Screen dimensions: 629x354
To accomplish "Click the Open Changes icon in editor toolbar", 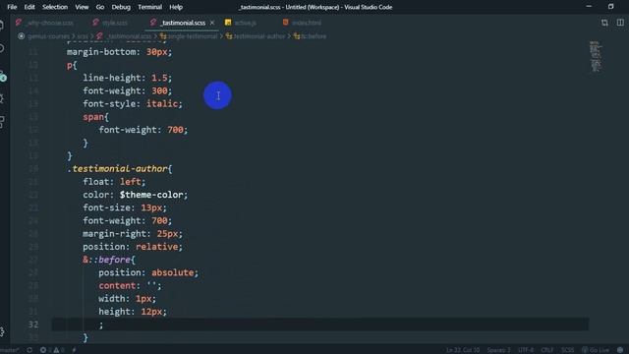I will point(604,23).
